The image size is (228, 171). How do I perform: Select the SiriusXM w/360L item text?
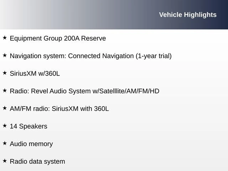click(35, 74)
